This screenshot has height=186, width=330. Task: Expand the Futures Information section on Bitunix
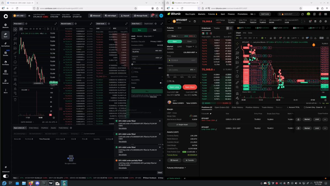[x=176, y=168]
